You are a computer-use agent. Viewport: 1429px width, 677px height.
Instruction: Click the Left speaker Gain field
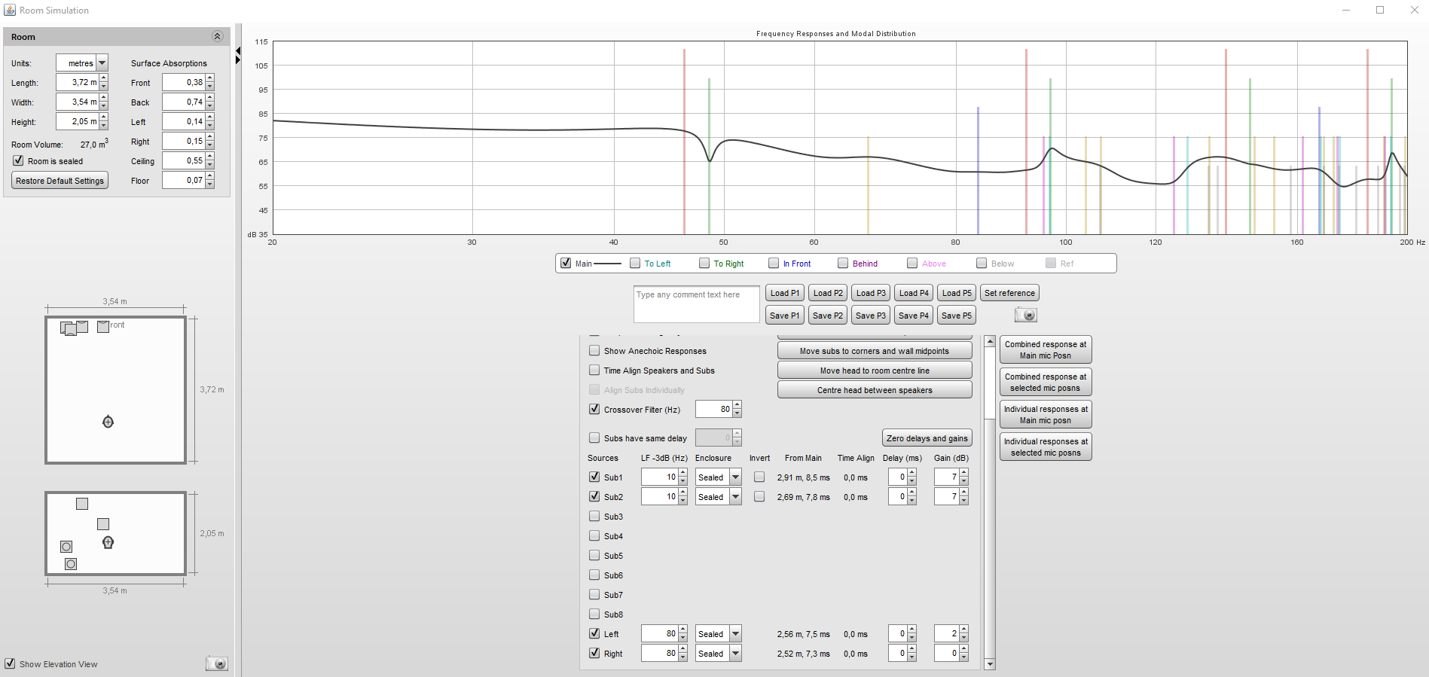[946, 633]
